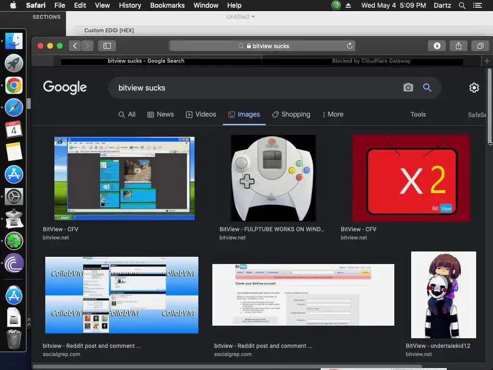Open the white drive icon in Dock
This screenshot has height=370, width=493.
(x=14, y=317)
